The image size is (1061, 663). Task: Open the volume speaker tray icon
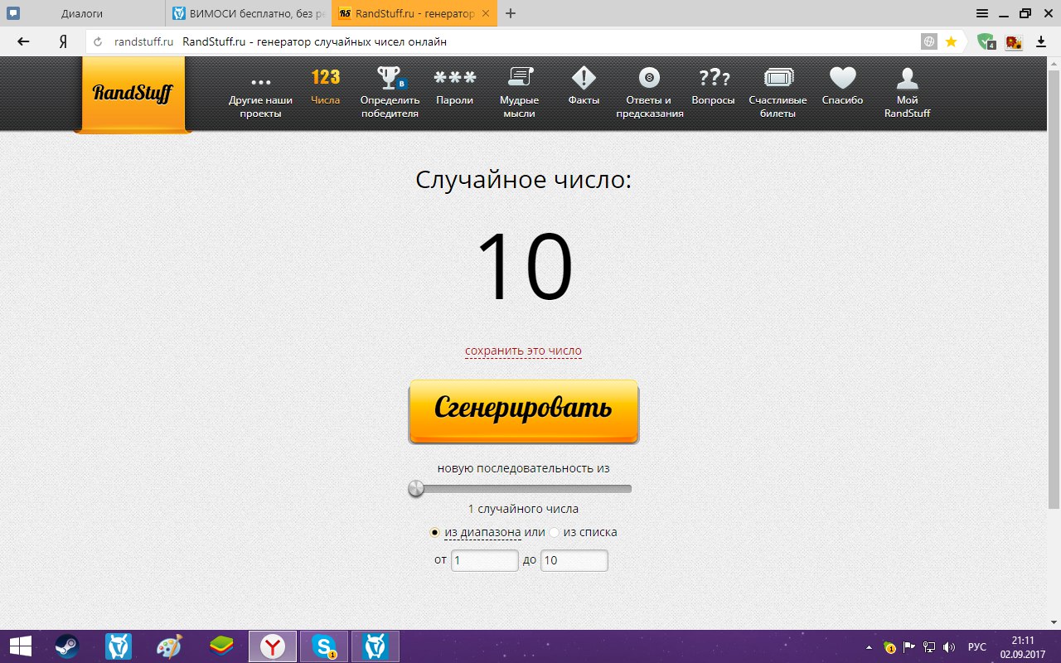[950, 646]
